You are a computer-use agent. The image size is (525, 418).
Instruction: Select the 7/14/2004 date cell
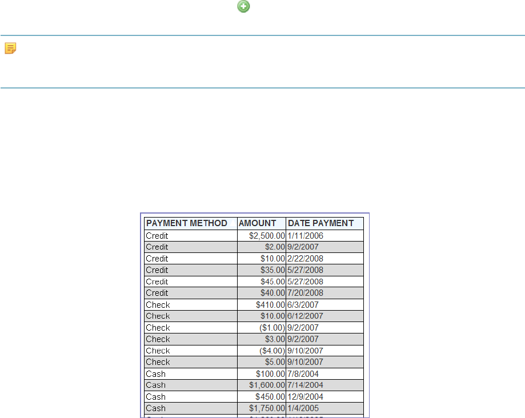click(x=325, y=385)
